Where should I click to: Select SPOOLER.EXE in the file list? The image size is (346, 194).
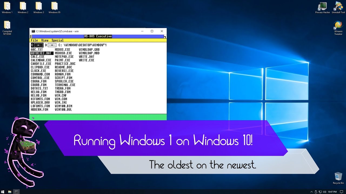pyautogui.click(x=64, y=81)
